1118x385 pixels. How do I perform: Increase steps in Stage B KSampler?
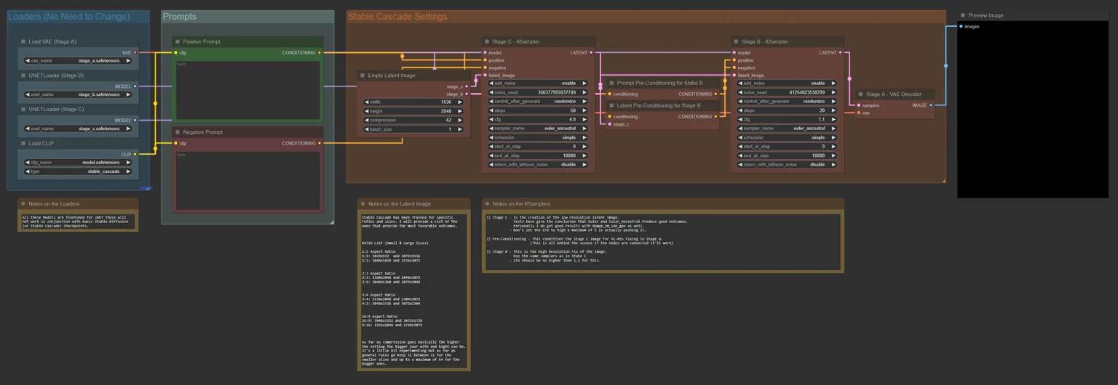pos(833,110)
